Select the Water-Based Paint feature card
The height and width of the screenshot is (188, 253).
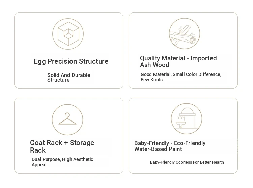[183, 136]
